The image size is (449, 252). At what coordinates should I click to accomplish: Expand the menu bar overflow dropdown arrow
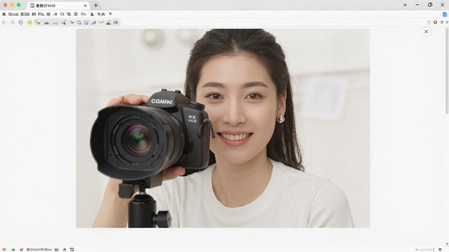tap(110, 14)
